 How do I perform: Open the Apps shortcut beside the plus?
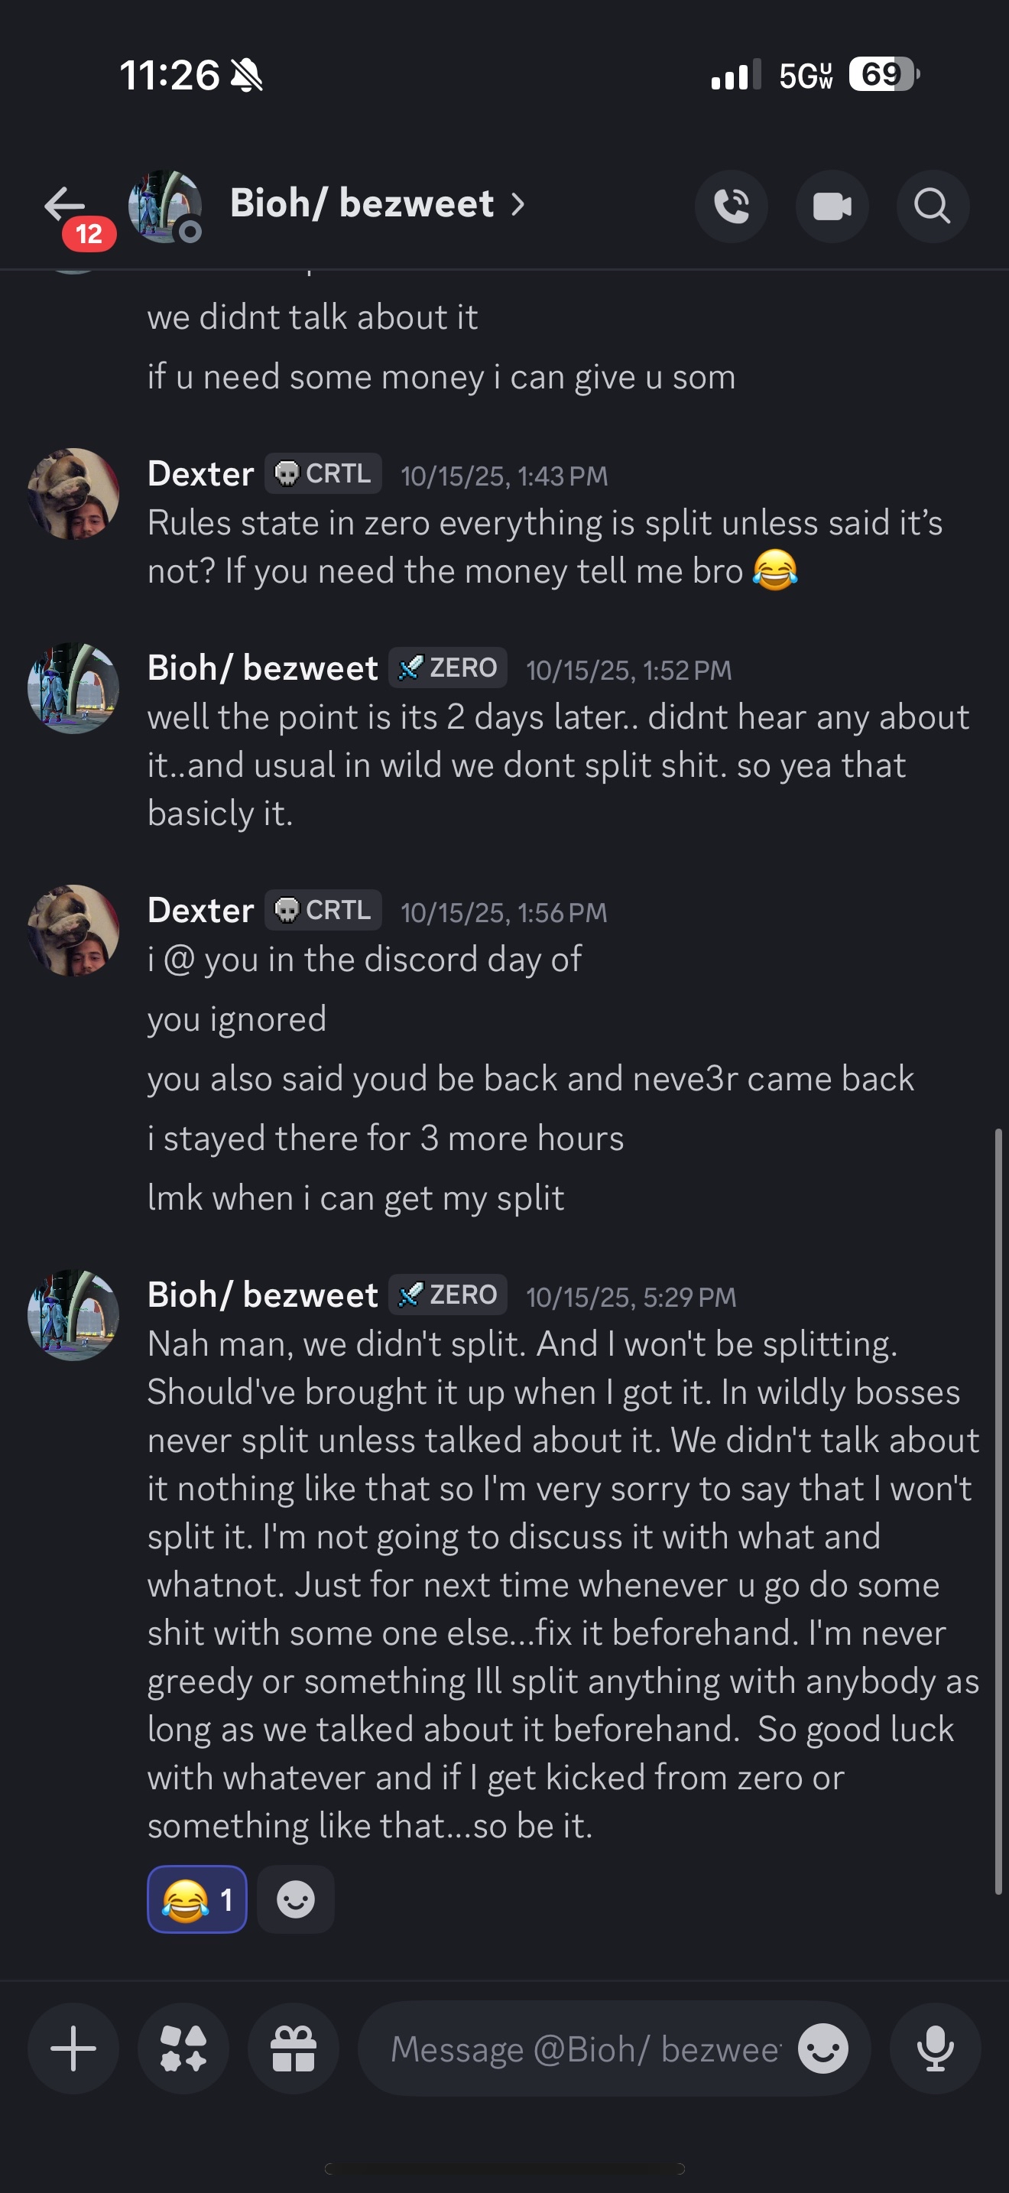click(183, 2048)
